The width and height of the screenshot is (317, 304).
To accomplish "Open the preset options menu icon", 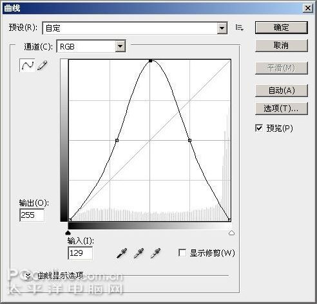I will 239,28.
